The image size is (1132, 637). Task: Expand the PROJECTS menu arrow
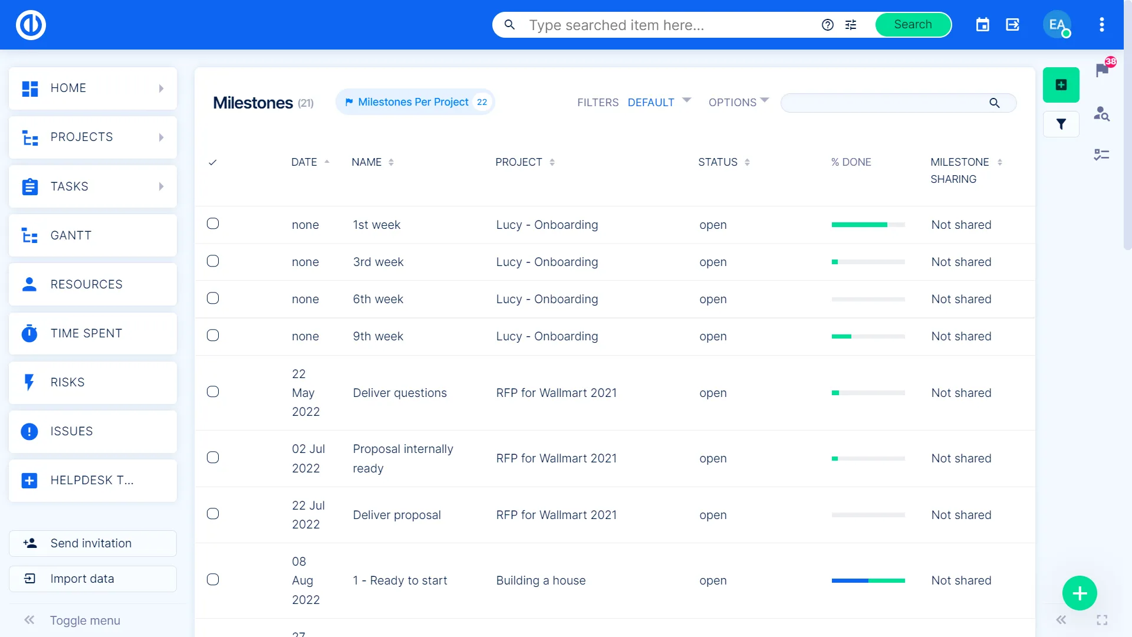161,137
